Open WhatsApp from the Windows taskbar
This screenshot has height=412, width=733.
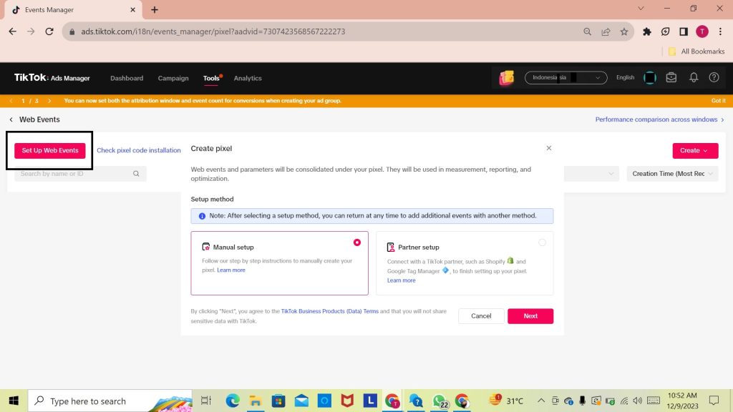tap(438, 401)
